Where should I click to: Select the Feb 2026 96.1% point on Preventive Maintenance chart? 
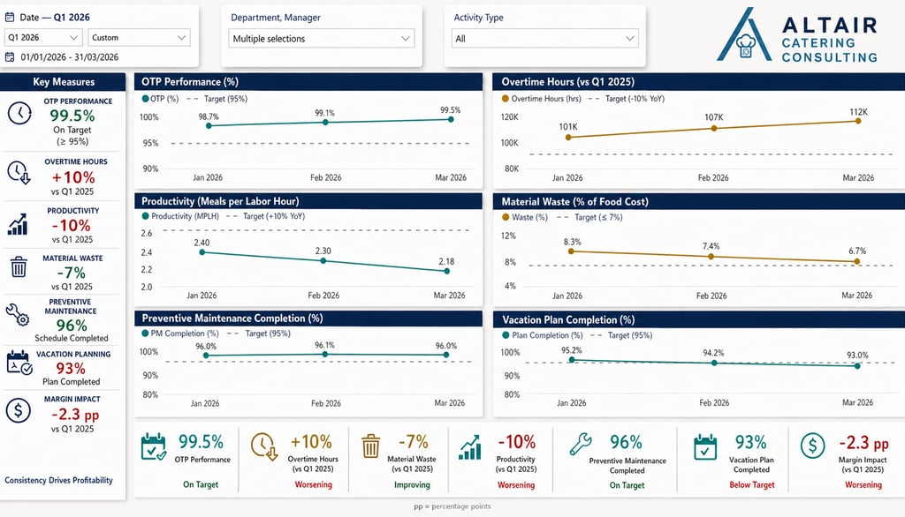pyautogui.click(x=324, y=354)
